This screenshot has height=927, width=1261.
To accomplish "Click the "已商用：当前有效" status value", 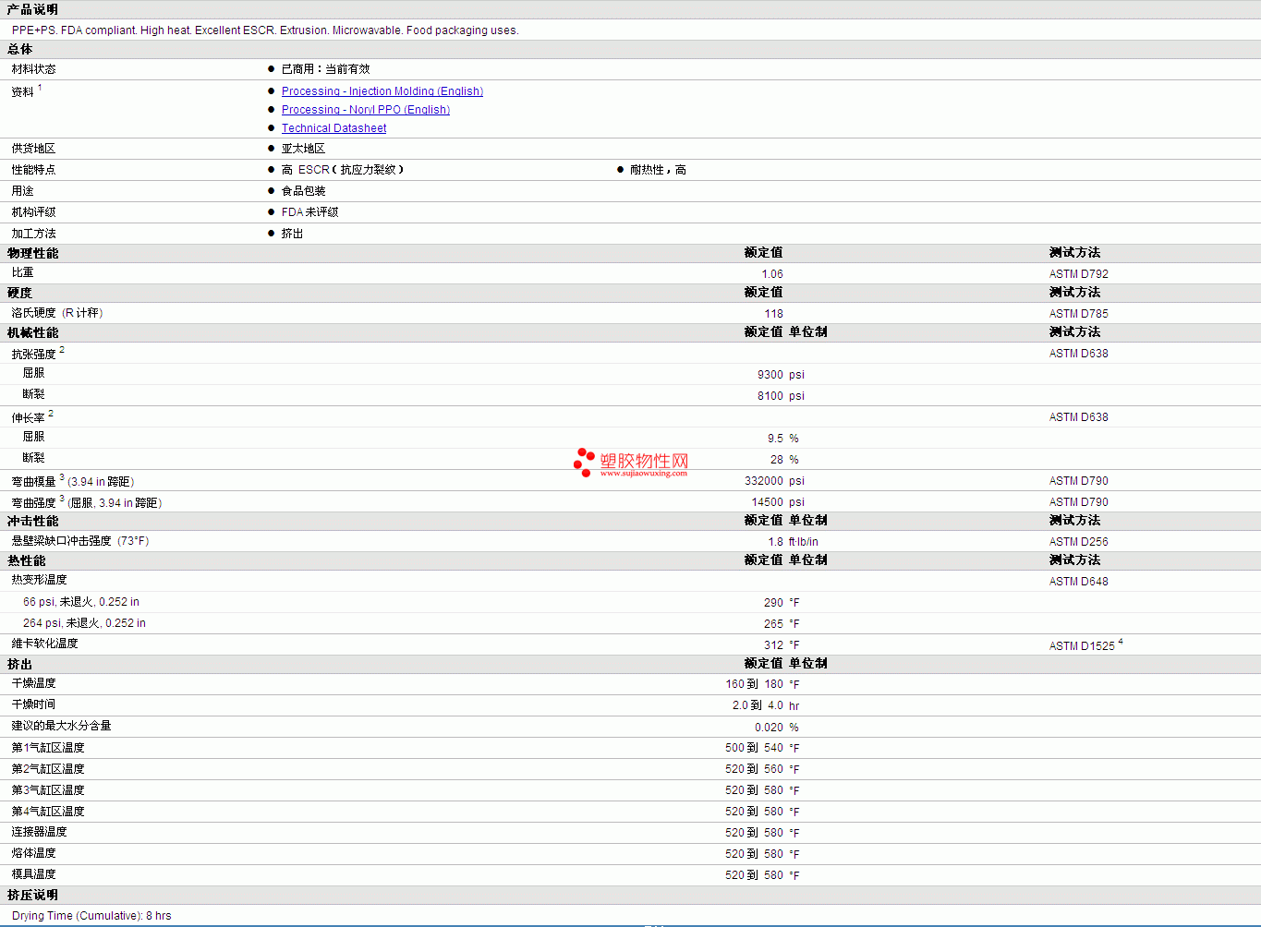I will [325, 69].
